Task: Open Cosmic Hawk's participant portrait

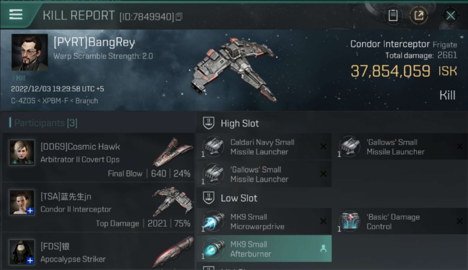Action: 22,153
